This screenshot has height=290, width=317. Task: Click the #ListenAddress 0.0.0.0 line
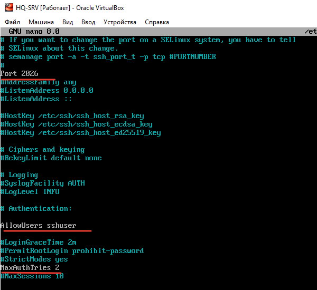(x=46, y=90)
